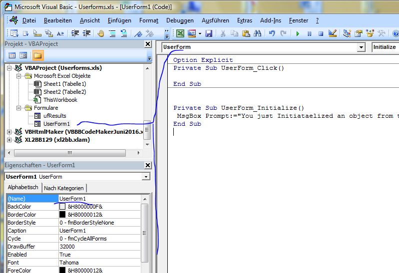Viewport: 399px width, 273px height.
Task: Click the Cut scissors icon
Action: pyautogui.click(x=223, y=33)
